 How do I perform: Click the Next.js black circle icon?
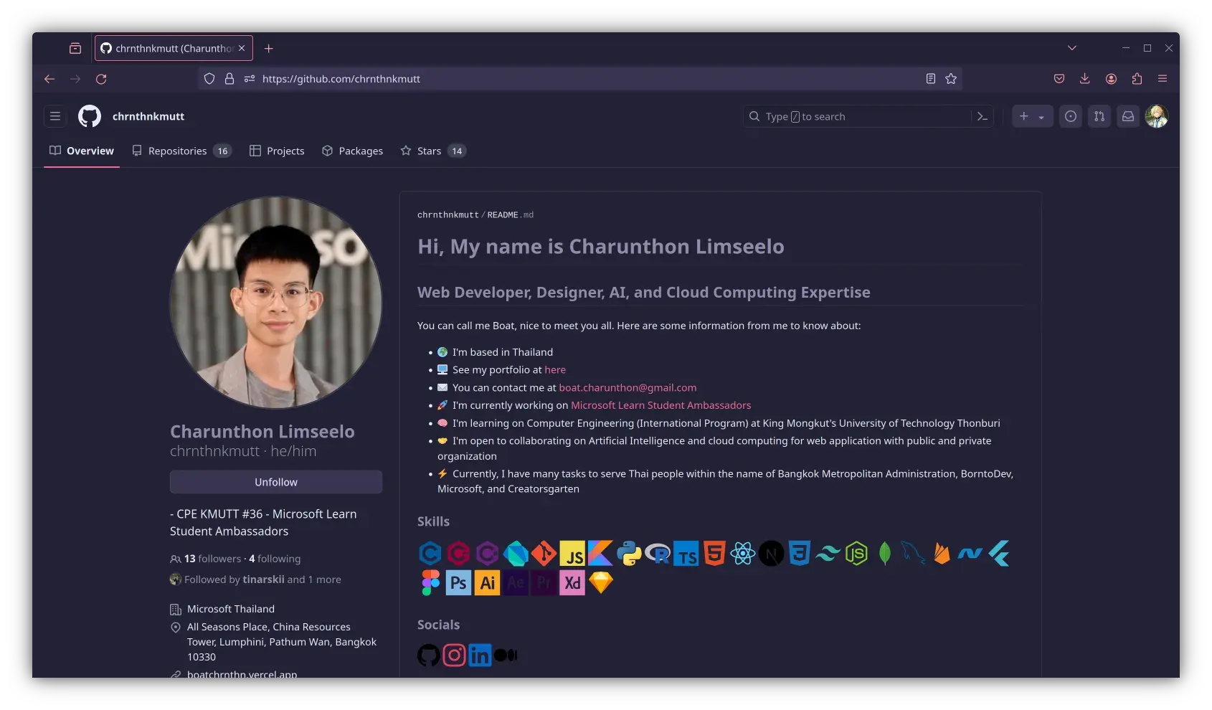point(772,554)
